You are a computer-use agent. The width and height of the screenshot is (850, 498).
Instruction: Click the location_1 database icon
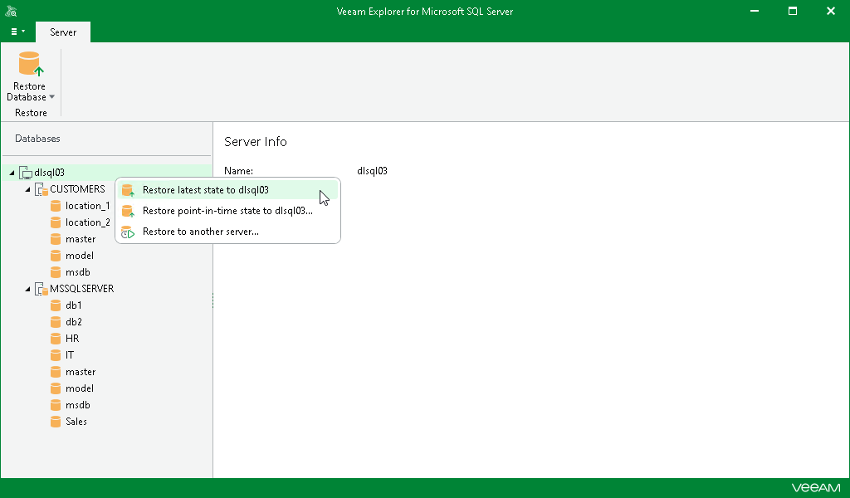(56, 205)
